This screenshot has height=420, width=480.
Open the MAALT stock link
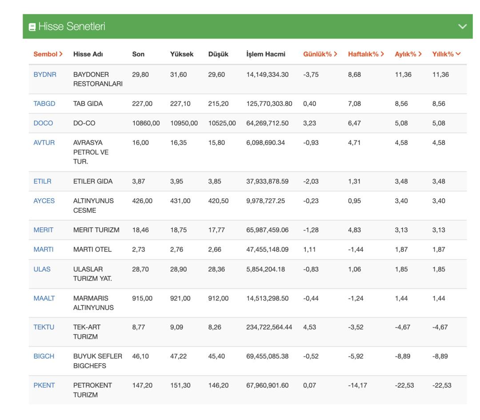click(44, 298)
